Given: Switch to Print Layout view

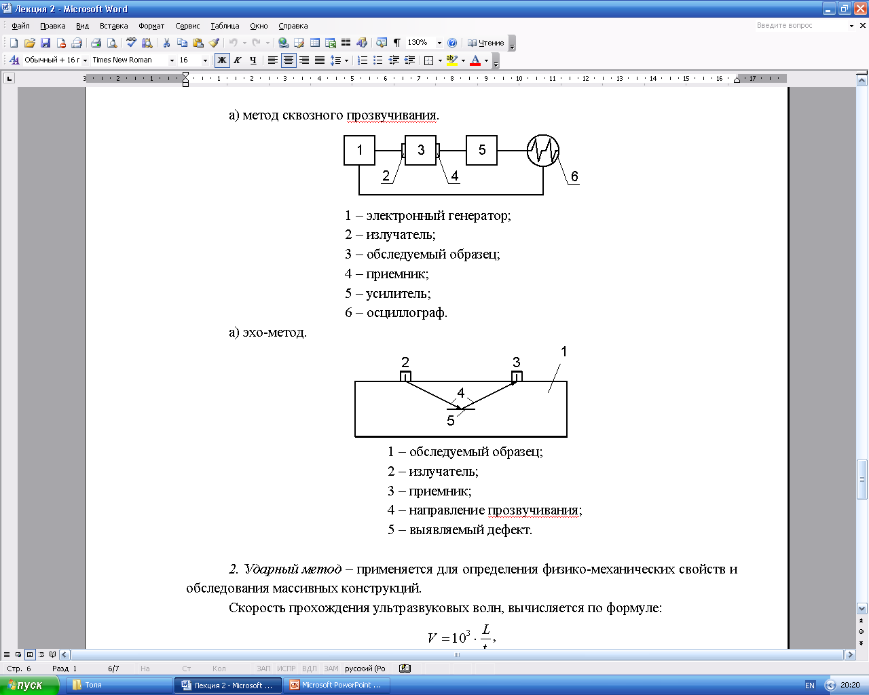Looking at the screenshot, I should coord(30,655).
